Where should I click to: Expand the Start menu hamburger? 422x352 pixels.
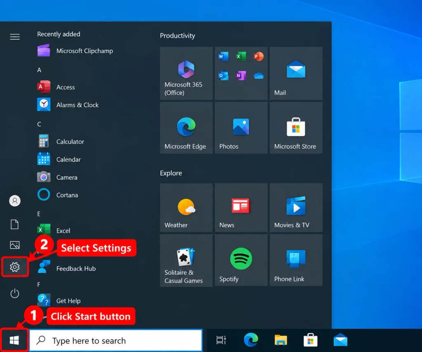pos(15,37)
